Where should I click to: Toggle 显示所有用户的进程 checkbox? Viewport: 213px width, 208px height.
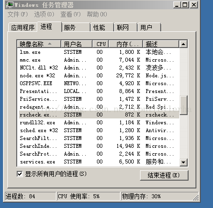coord(20,174)
